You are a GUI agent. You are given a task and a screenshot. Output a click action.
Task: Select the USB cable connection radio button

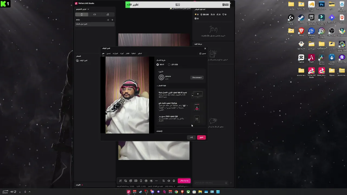point(169,64)
